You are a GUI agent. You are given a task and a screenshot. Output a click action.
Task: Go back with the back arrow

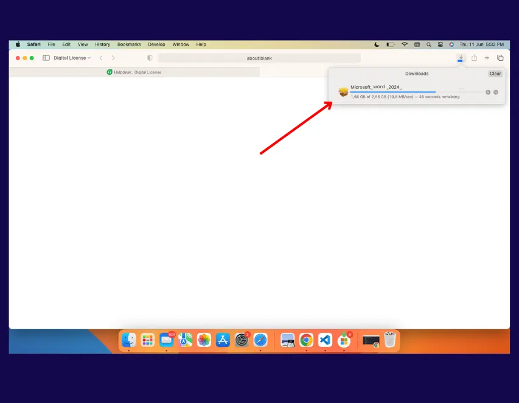tap(101, 58)
